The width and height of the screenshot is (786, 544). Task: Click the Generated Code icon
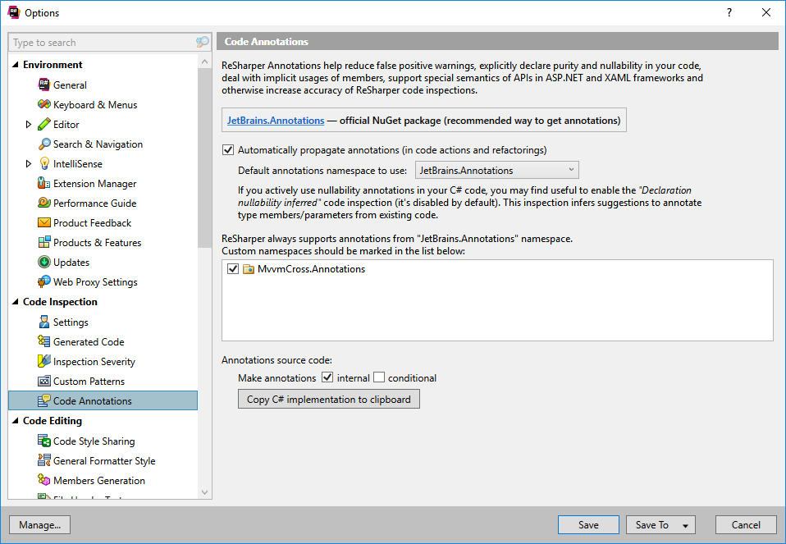[44, 341]
